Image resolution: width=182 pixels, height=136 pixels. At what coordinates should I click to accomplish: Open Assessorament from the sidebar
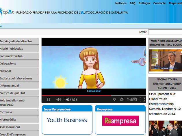pyautogui.click(x=20, y=127)
